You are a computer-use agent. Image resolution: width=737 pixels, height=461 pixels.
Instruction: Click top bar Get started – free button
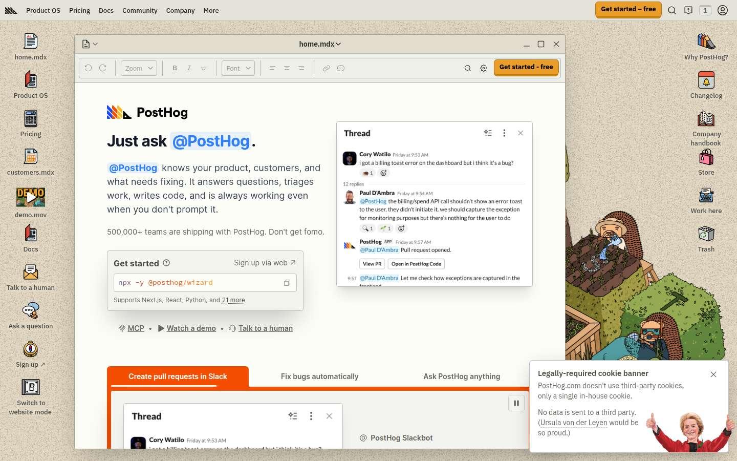[x=628, y=10]
